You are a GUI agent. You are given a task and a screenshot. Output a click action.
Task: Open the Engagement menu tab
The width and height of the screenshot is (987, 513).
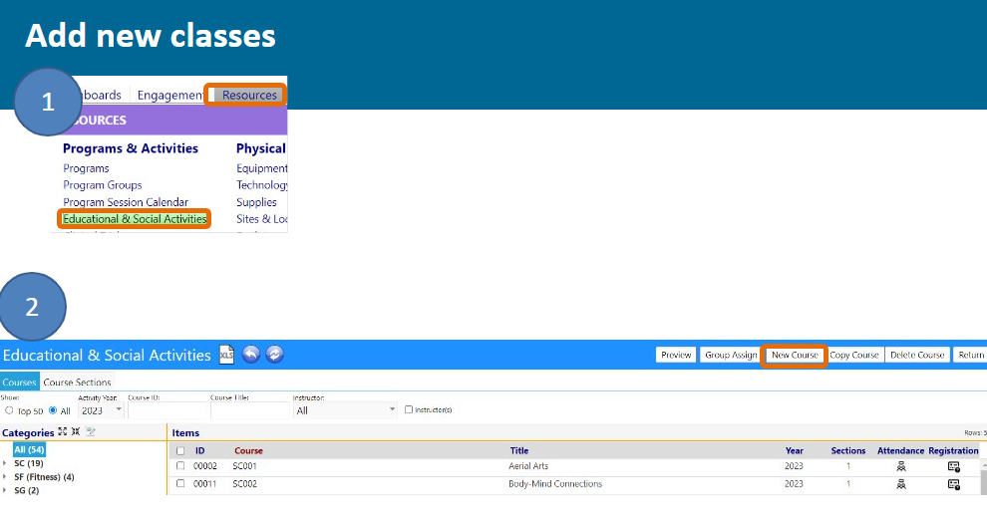169,95
